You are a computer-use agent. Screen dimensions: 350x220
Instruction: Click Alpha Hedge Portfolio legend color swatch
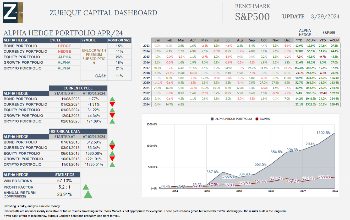[x=212, y=119]
